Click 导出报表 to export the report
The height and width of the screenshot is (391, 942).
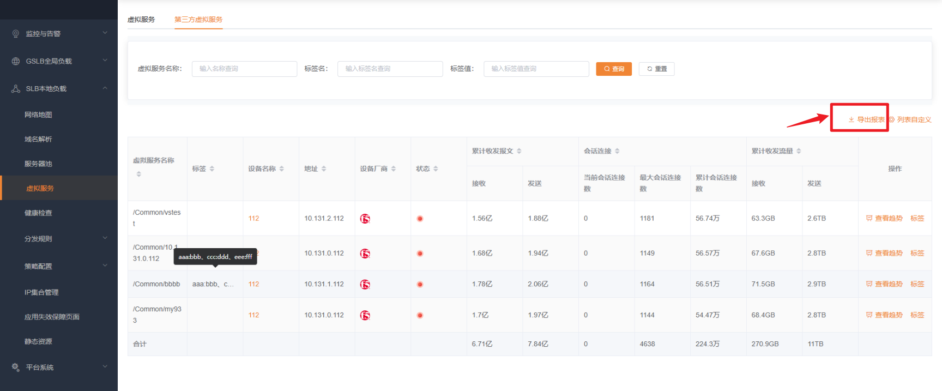pyautogui.click(x=866, y=120)
